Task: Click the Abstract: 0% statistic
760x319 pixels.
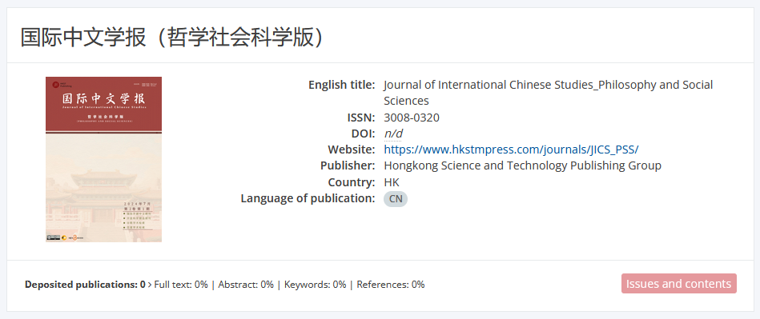Action: coord(246,285)
